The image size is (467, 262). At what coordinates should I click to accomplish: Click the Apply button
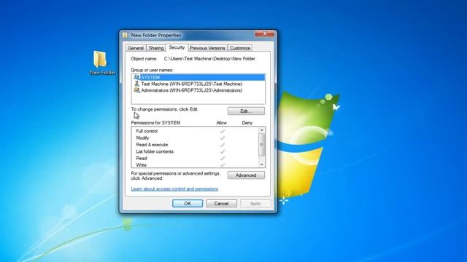click(x=255, y=204)
